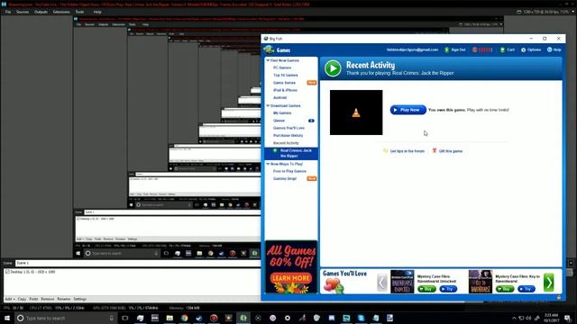577x324 pixels.
Task: Click Copy in sources toolbar
Action: coord(22,299)
